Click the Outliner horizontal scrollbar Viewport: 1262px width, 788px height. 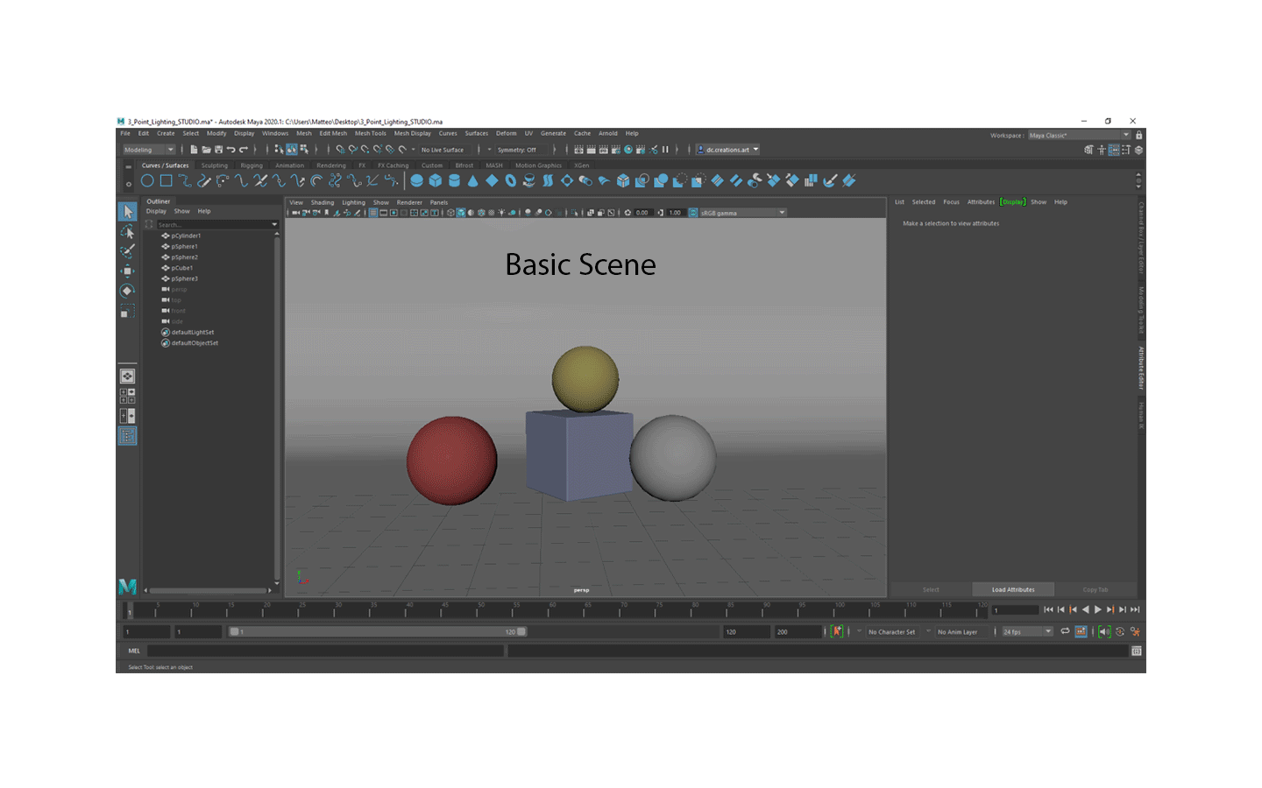click(x=209, y=590)
